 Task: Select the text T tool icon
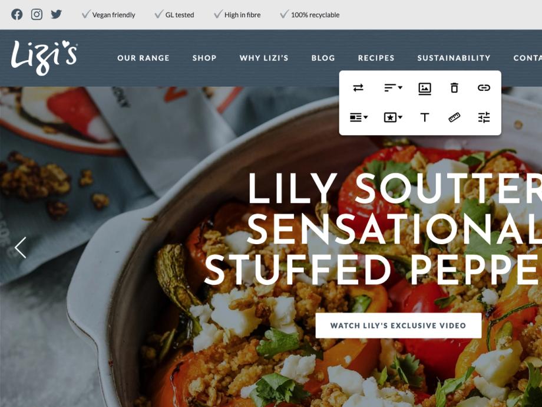click(x=425, y=117)
